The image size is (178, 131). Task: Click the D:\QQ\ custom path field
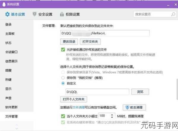pyautogui.click(x=97, y=92)
